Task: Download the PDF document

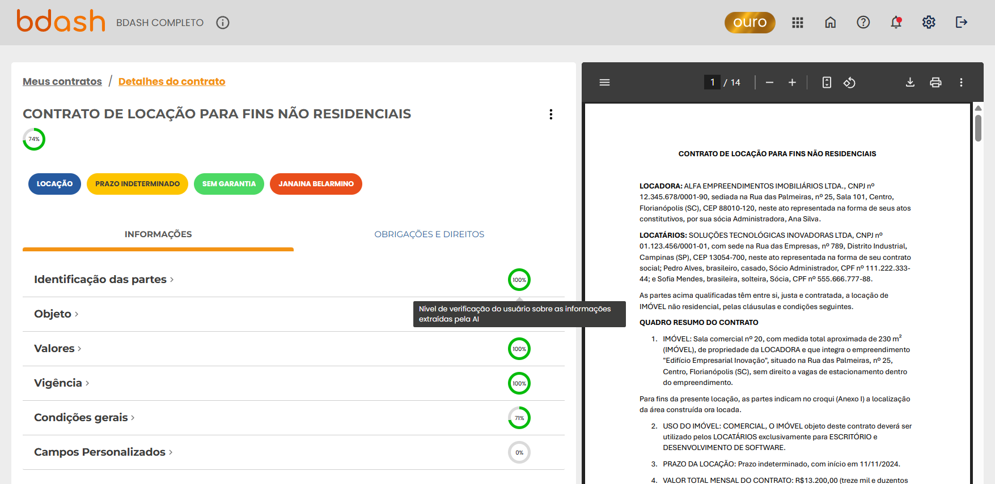Action: [x=910, y=83]
